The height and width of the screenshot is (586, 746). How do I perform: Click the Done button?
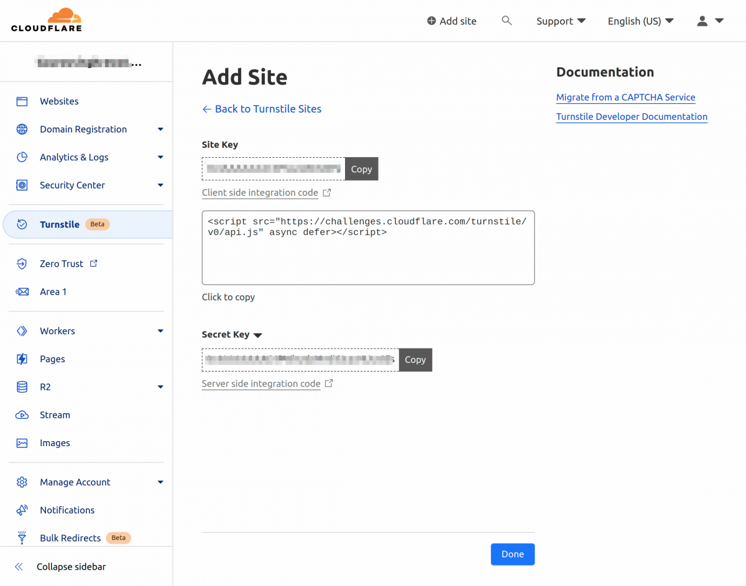[x=513, y=554]
